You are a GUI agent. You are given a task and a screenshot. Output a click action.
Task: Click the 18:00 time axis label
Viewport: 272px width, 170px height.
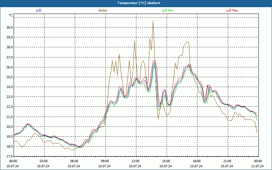pyautogui.click(x=197, y=161)
